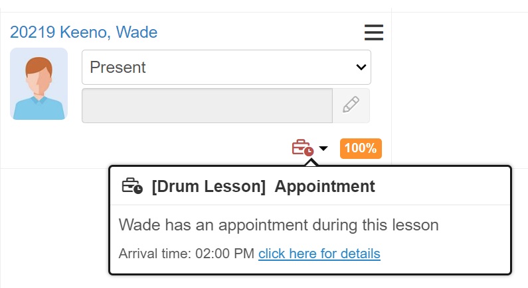Viewport: 528px width, 288px height.
Task: Click Wade's student avatar picture
Action: [x=39, y=84]
